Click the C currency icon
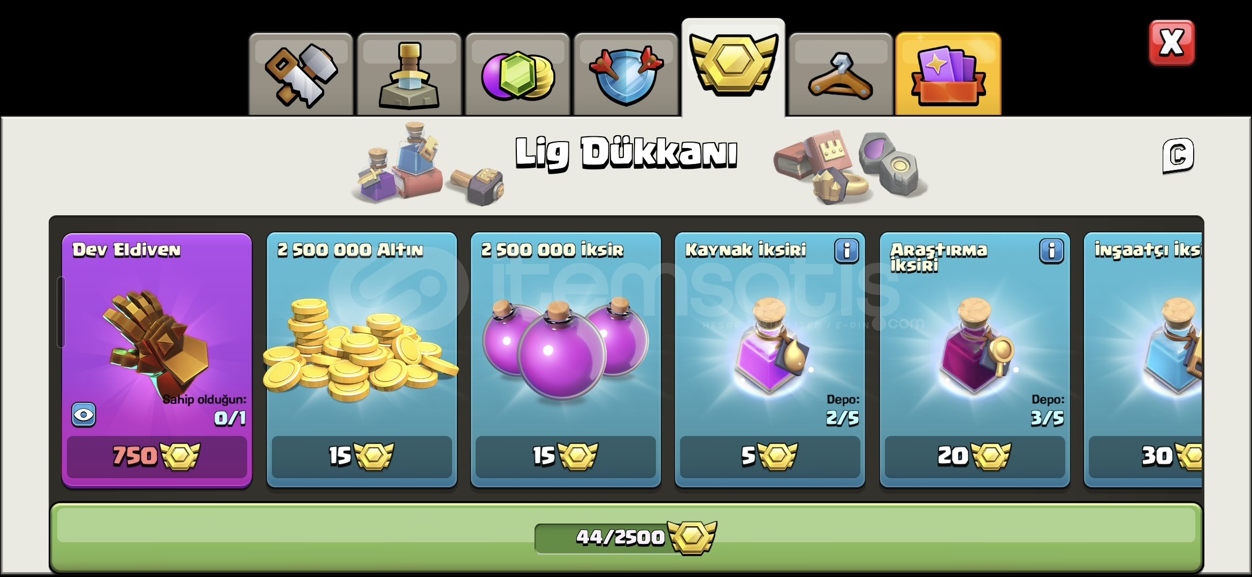The width and height of the screenshot is (1252, 577). coord(1178,155)
